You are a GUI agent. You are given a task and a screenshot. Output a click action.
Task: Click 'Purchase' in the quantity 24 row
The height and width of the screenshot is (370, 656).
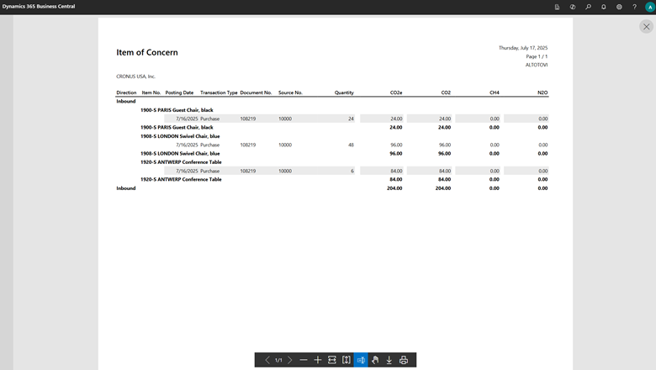point(210,119)
